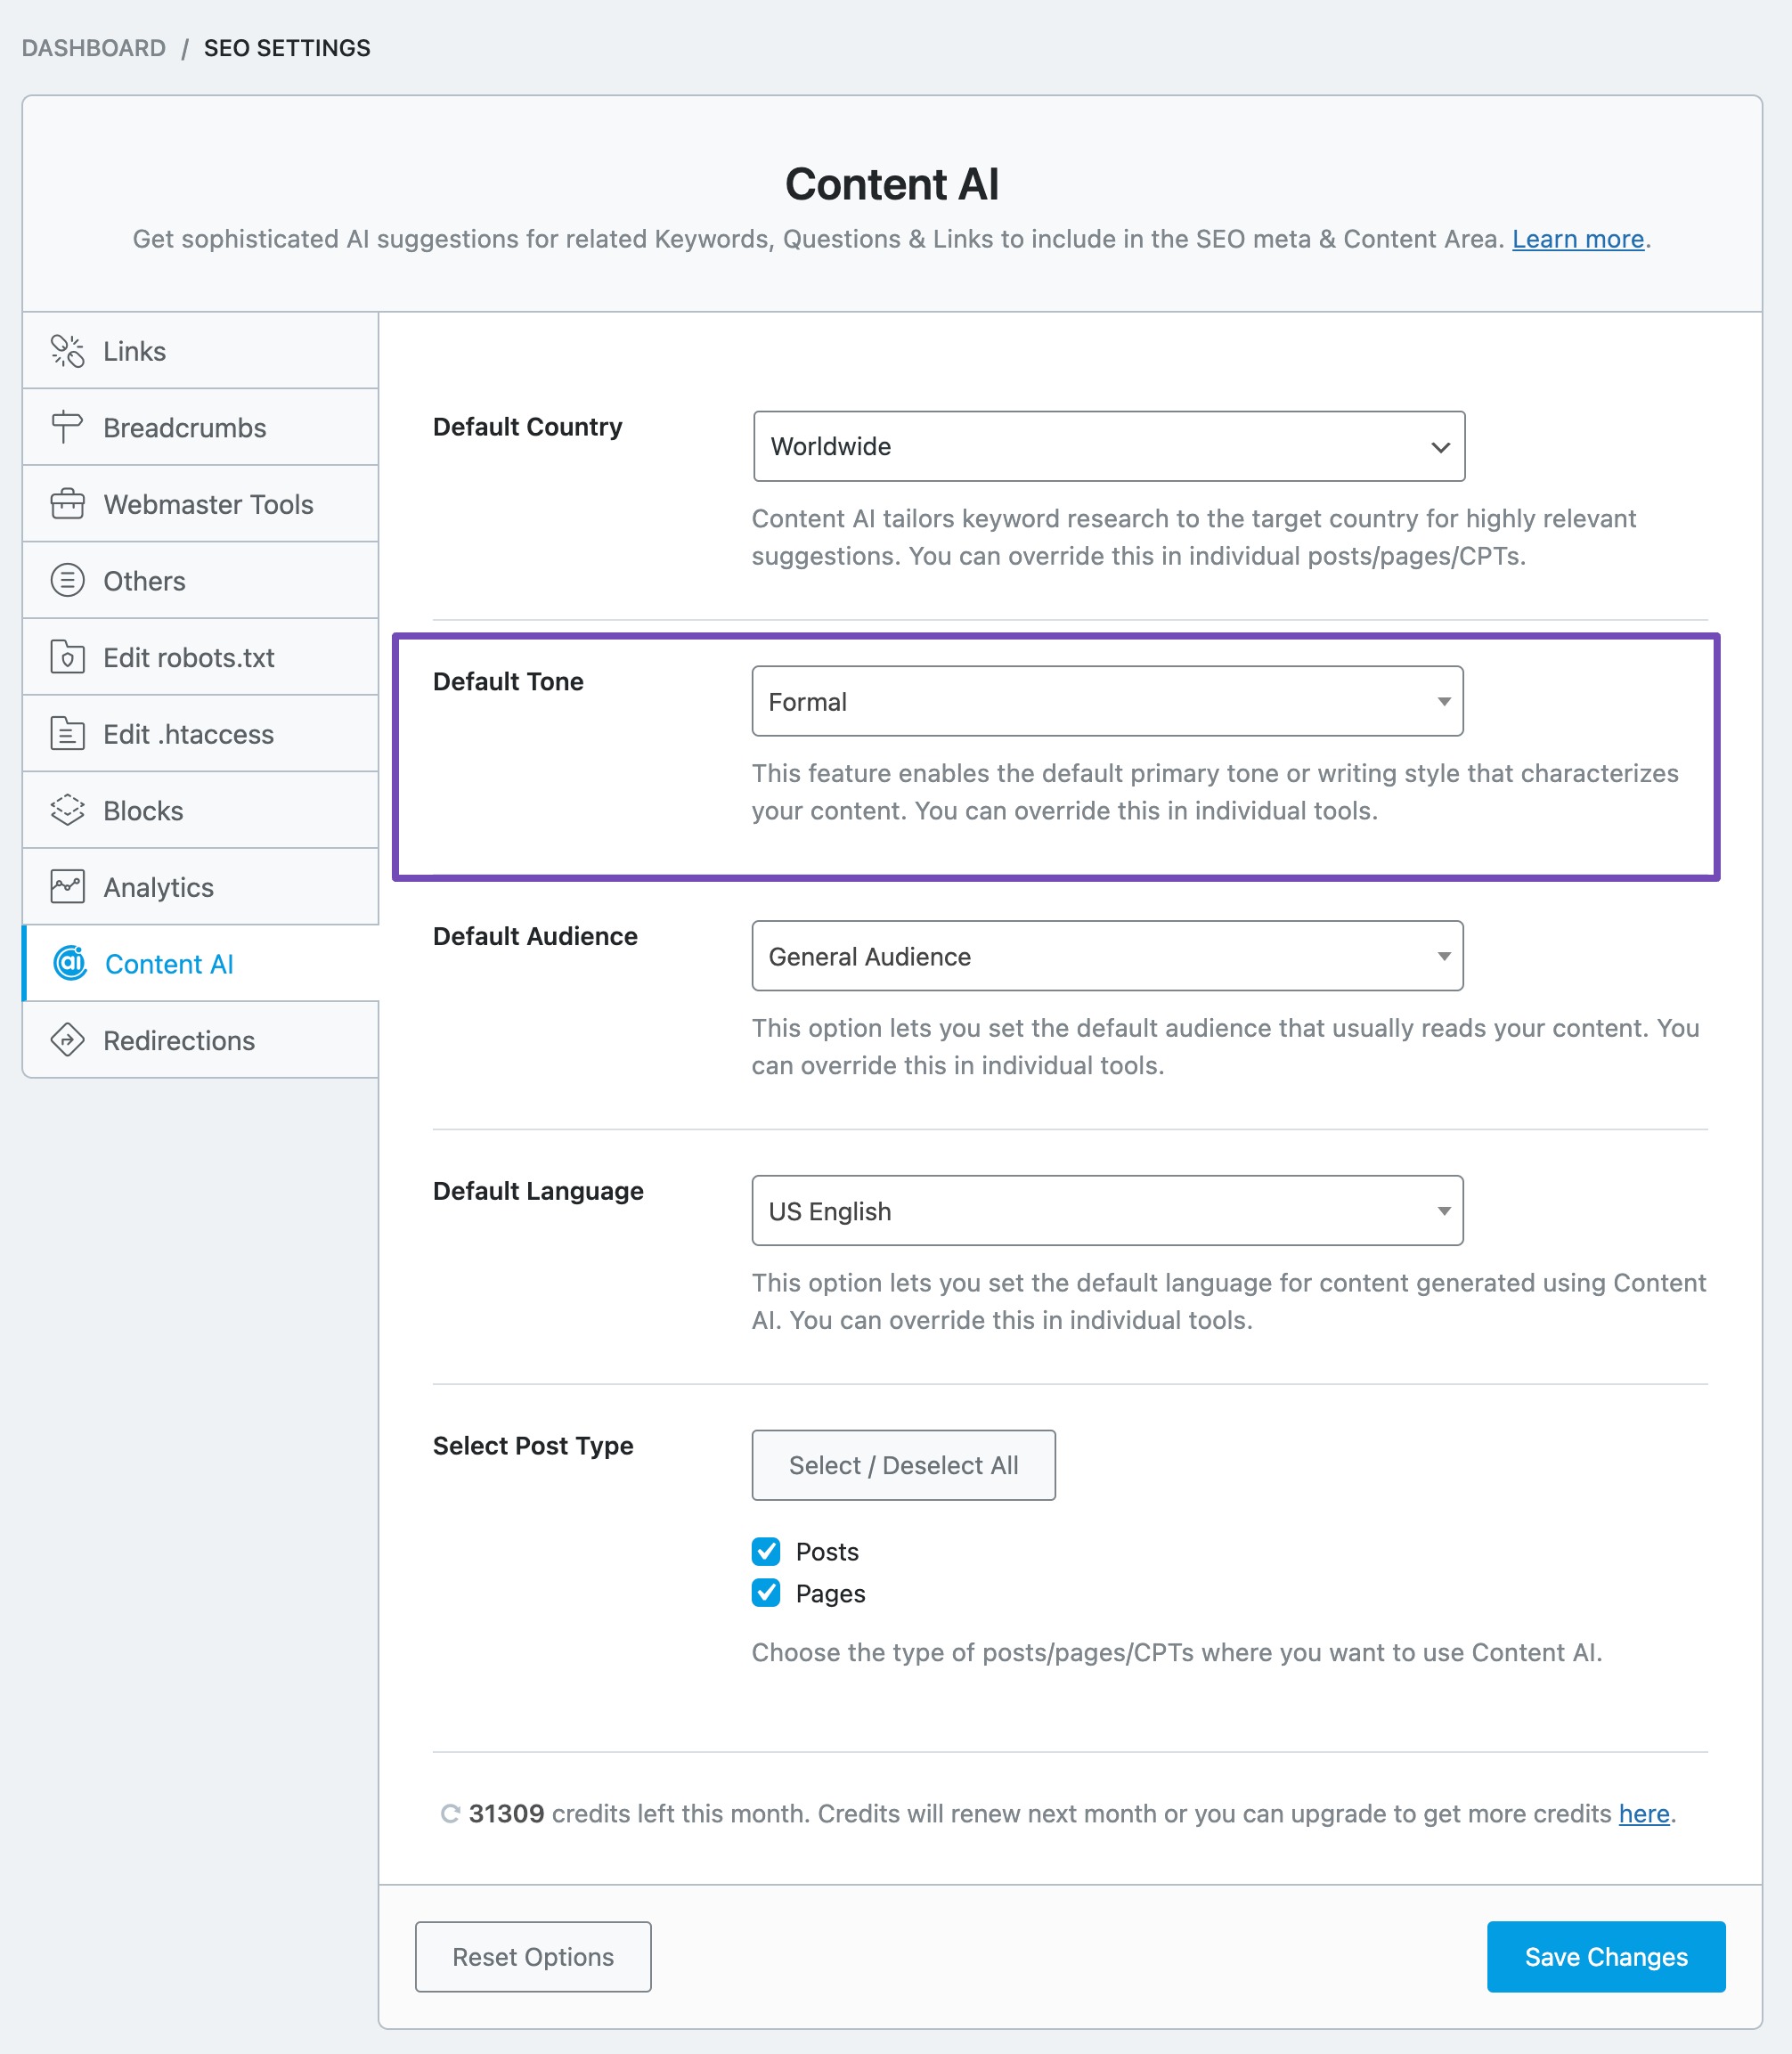
Task: Click the Links broken-chain icon
Action: pos(67,351)
